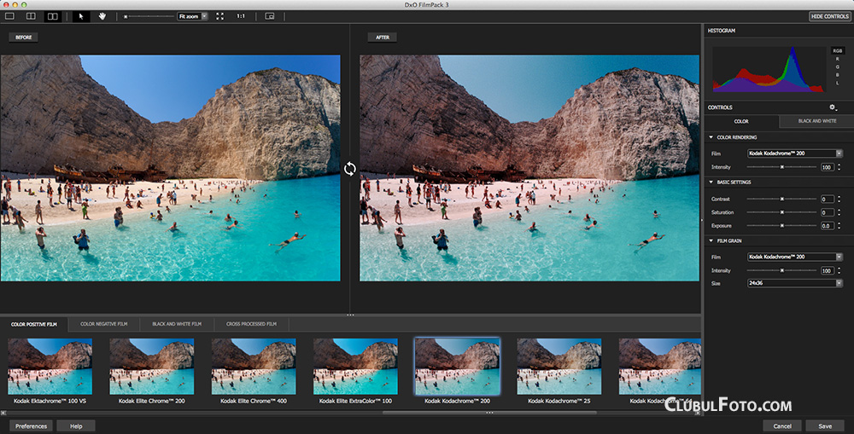Select the split preview view icon

[31, 16]
